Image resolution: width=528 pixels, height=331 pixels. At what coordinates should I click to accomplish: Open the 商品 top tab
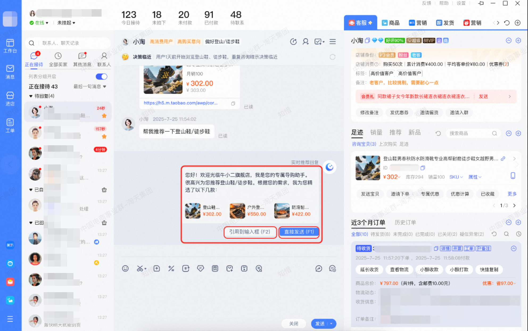coord(391,23)
